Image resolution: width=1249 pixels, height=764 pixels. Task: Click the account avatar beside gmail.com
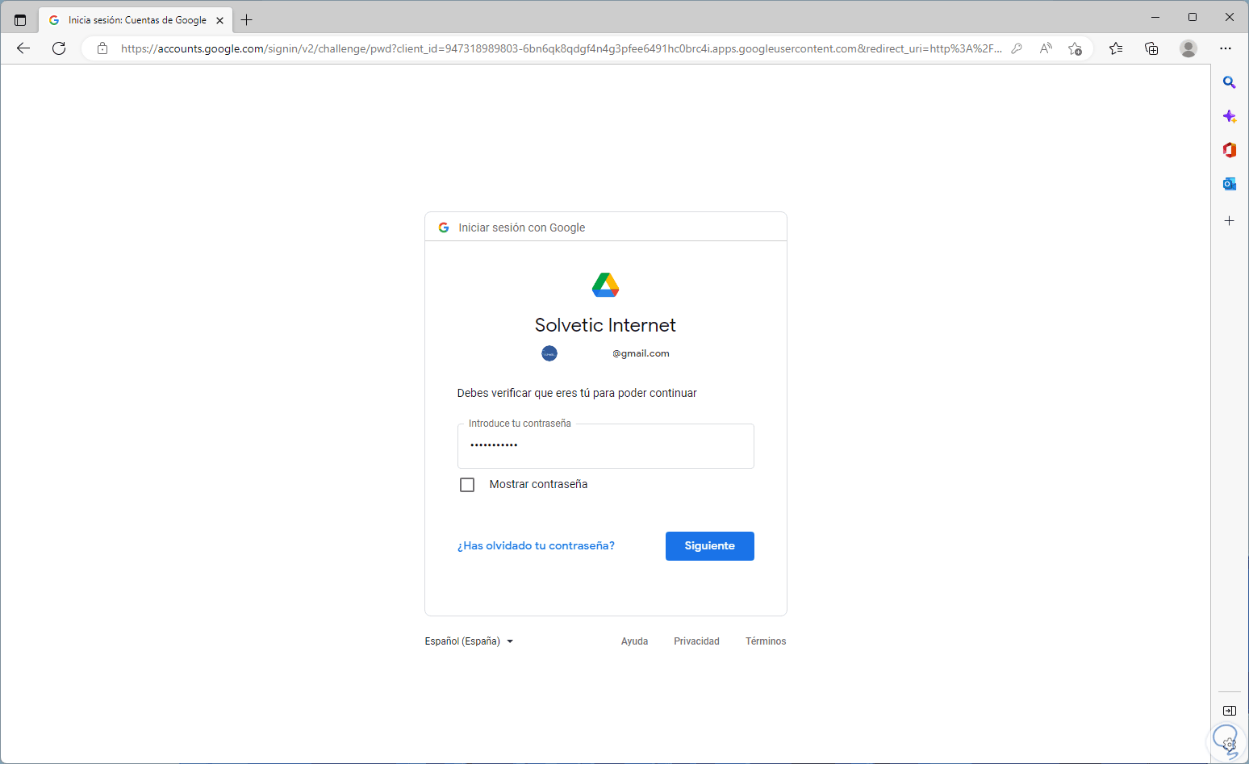(x=549, y=353)
